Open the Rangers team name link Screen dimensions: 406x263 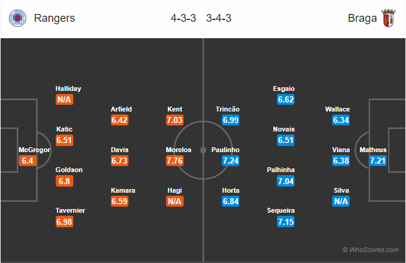(55, 18)
